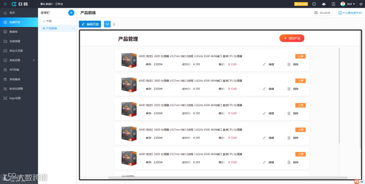365x184 pixels.
Task: Click the 私有化部署 sidebar icon
Action: (x=5, y=89)
